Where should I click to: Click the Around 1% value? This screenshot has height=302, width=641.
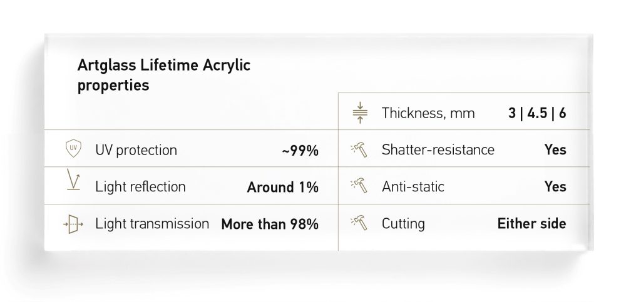point(283,188)
